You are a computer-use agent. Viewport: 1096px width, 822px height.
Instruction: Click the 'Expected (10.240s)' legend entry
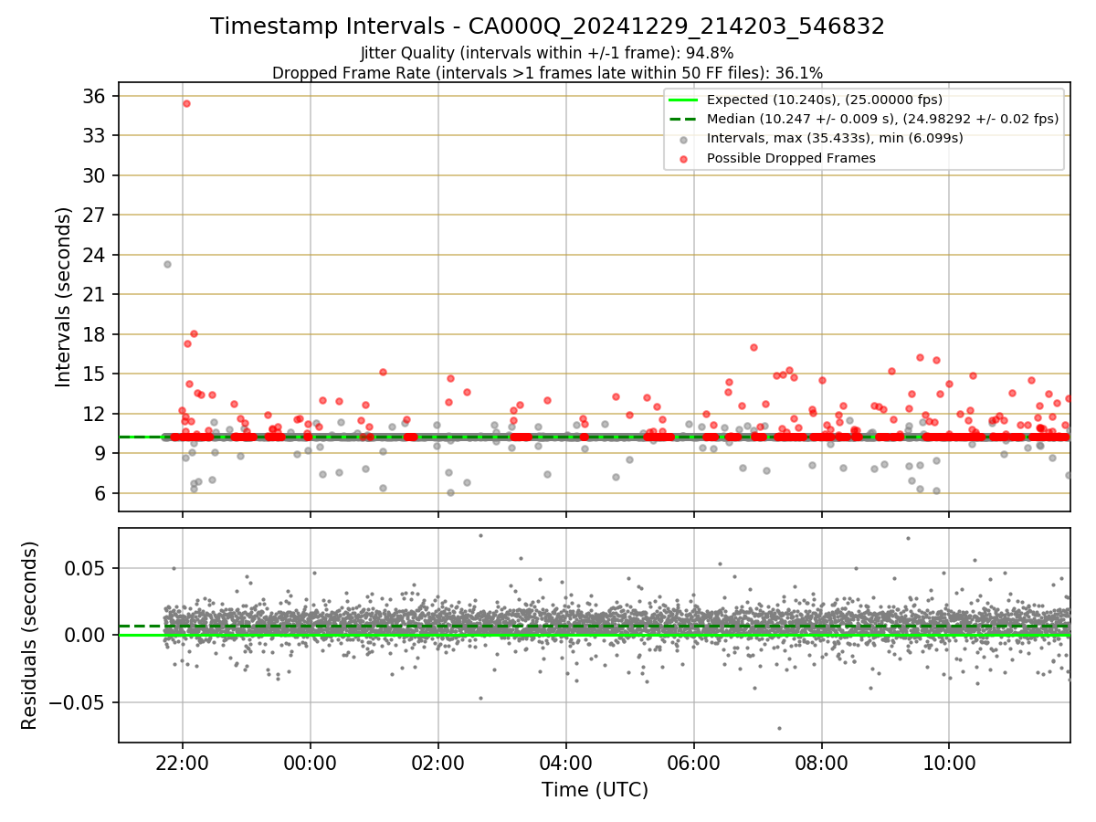(825, 100)
